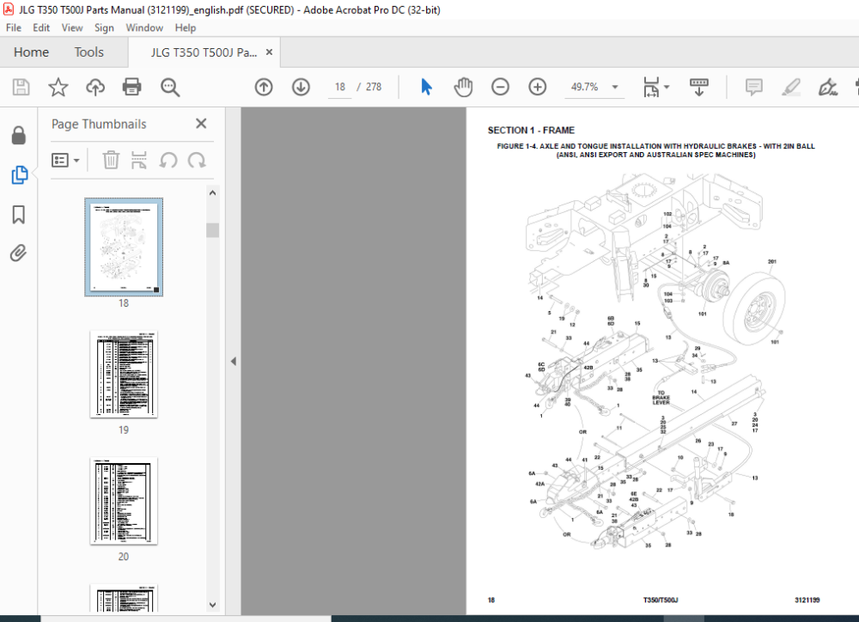
Task: Select page 18 thumbnail
Action: [x=124, y=247]
